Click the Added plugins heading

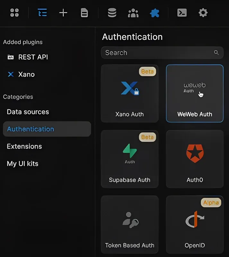23,42
